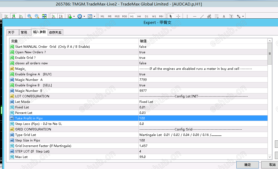Set timeframe to M30
The image size is (278, 169).
pos(124,16)
